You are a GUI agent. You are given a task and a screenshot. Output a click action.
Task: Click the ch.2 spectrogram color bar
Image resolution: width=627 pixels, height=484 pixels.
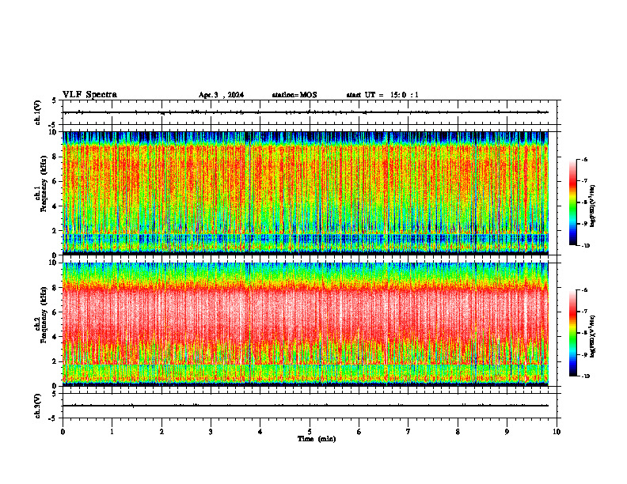pyautogui.click(x=572, y=333)
